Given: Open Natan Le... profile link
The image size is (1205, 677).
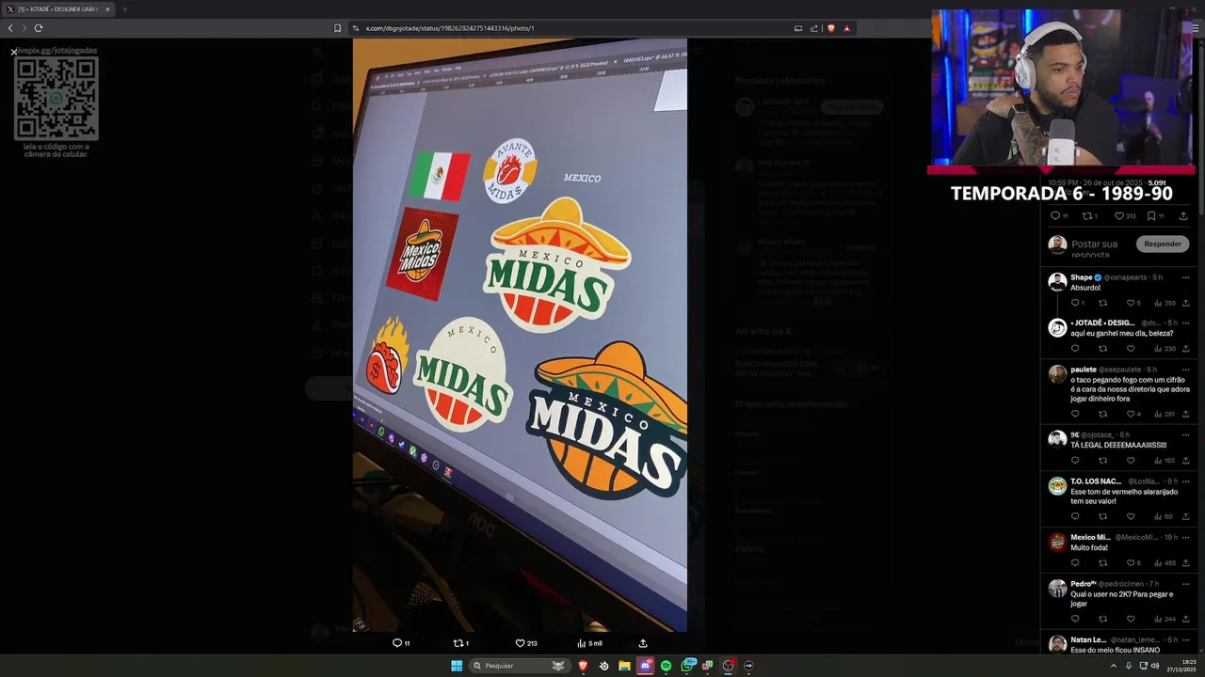Looking at the screenshot, I should point(1088,639).
